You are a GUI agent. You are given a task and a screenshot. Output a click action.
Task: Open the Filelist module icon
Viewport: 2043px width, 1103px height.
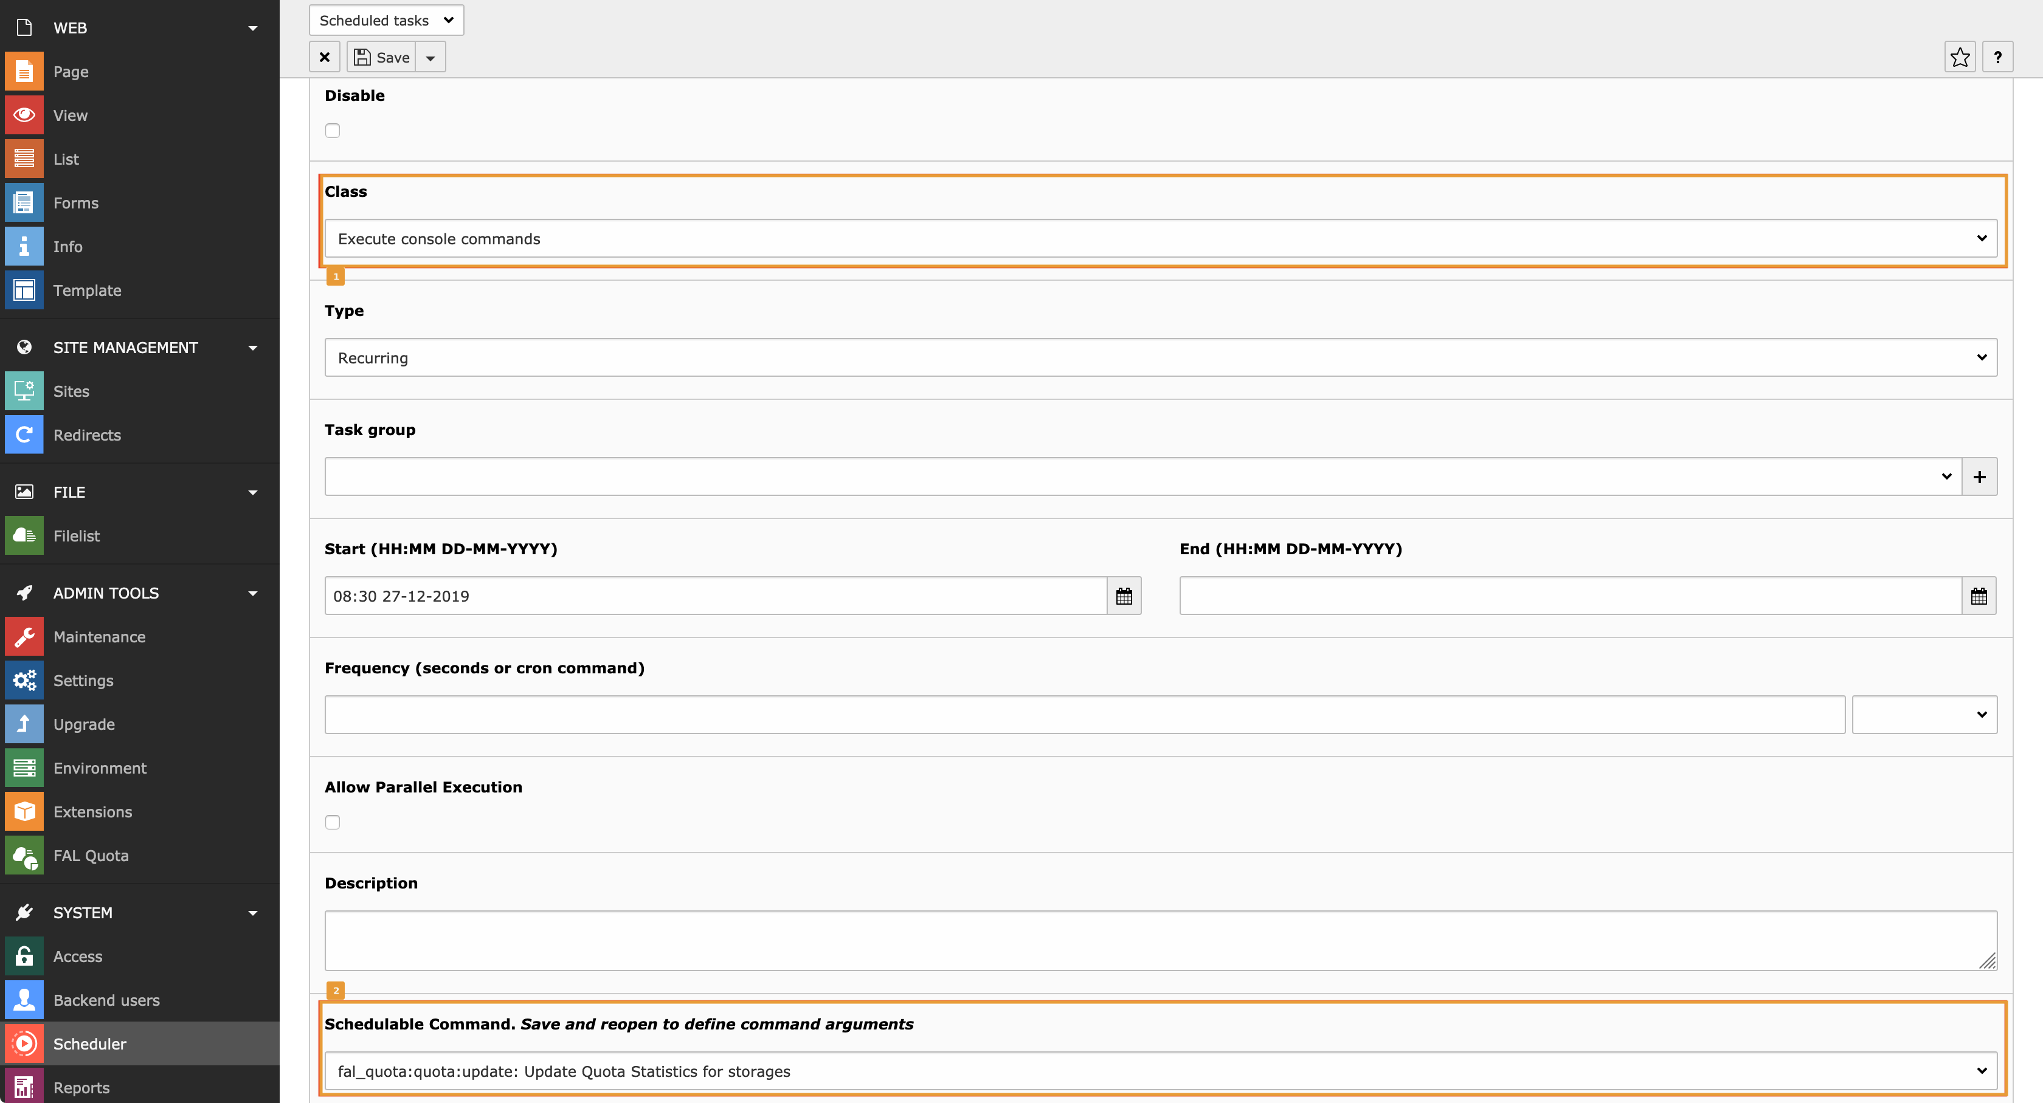[24, 535]
